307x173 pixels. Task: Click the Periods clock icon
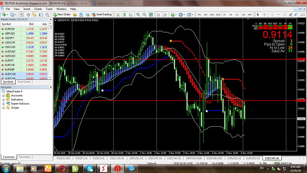point(181,14)
